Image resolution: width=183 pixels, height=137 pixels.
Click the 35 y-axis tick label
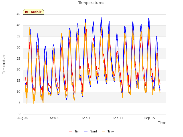click(18, 37)
